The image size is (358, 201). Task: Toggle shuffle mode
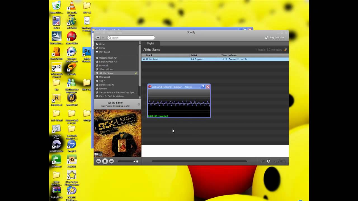[263, 161]
